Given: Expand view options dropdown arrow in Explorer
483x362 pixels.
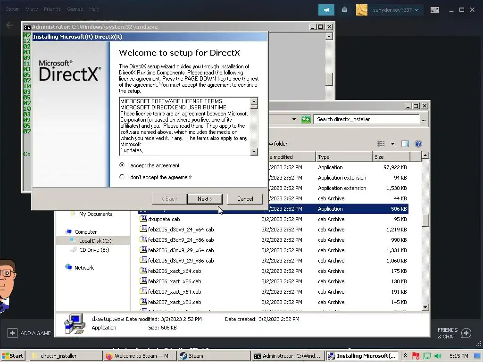Looking at the screenshot, I should [392, 144].
